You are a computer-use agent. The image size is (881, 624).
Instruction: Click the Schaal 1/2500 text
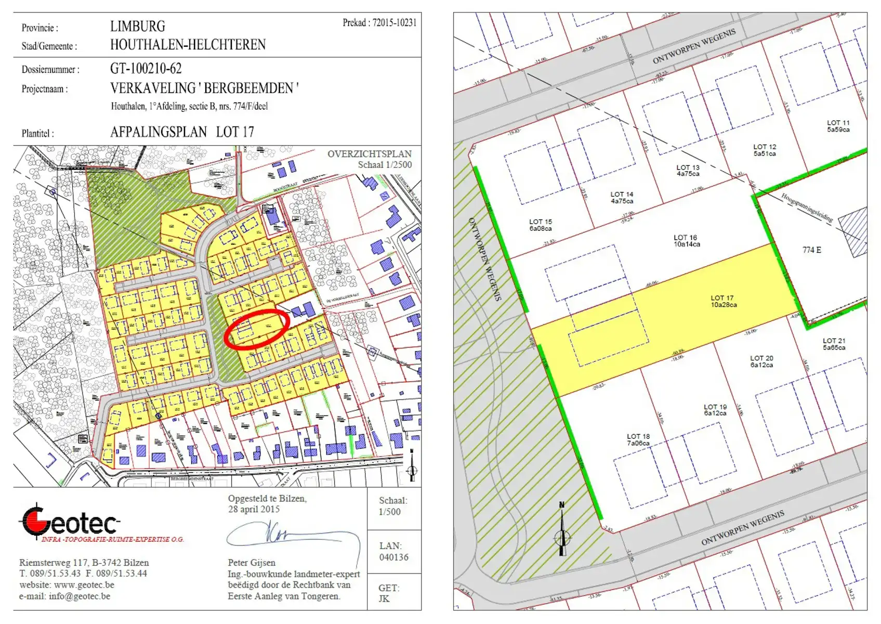385,165
